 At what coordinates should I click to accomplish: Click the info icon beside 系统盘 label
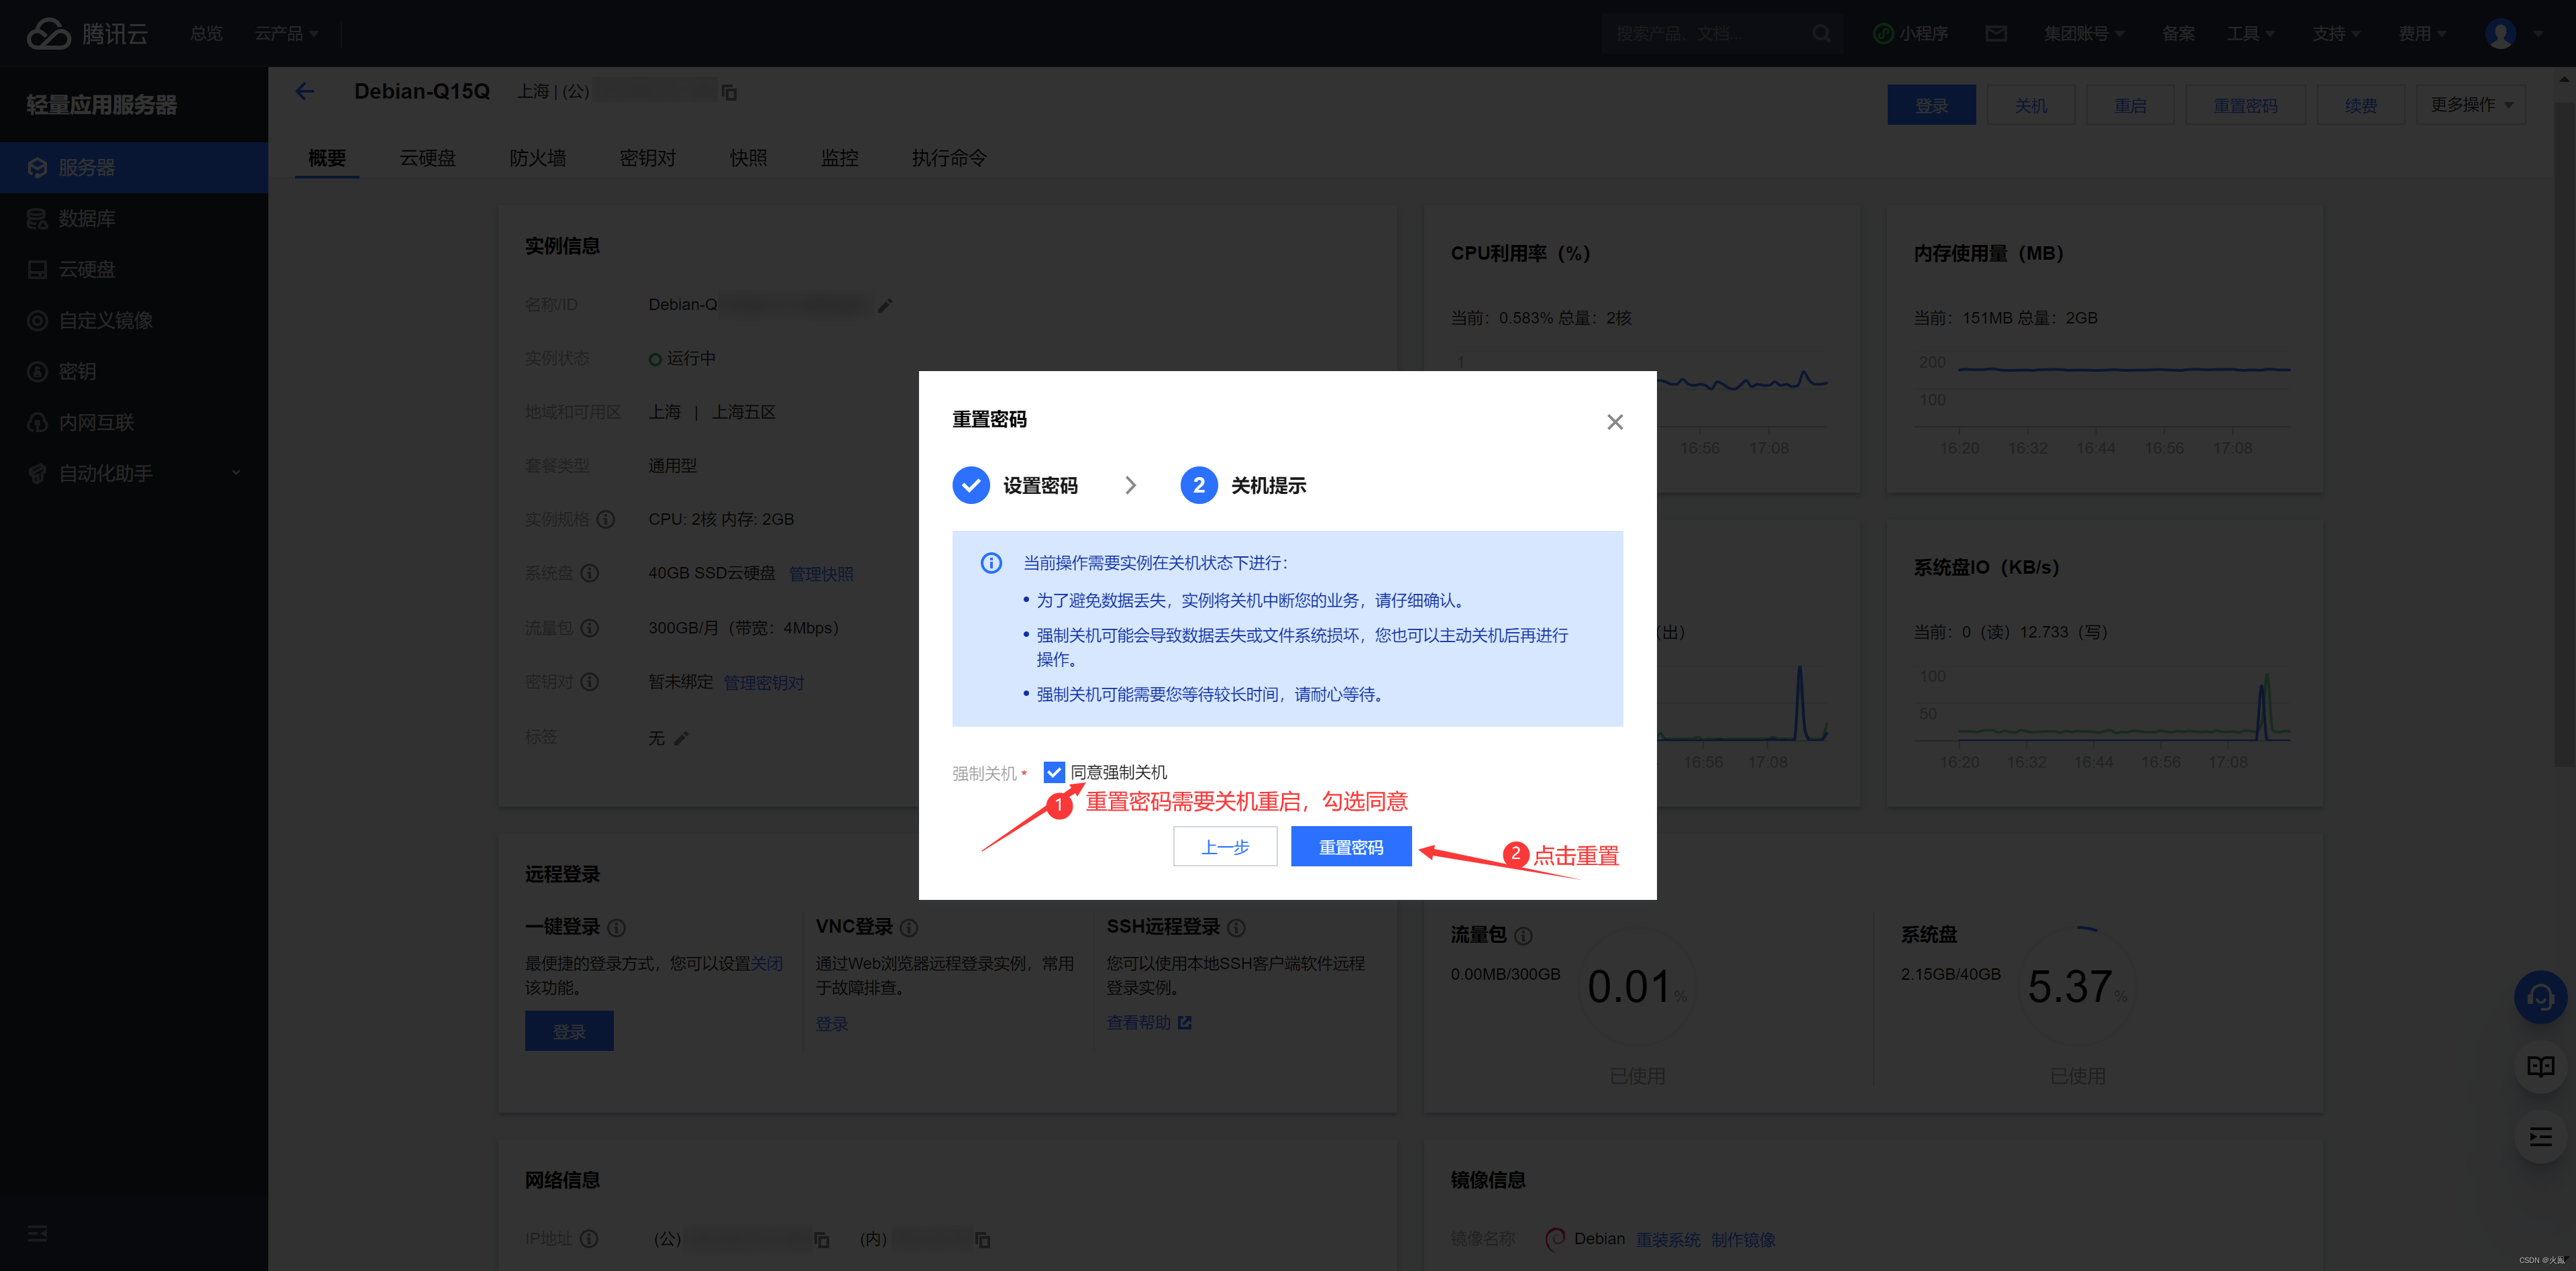(590, 573)
